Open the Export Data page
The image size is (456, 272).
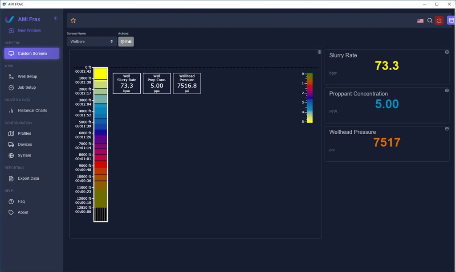tap(28, 178)
